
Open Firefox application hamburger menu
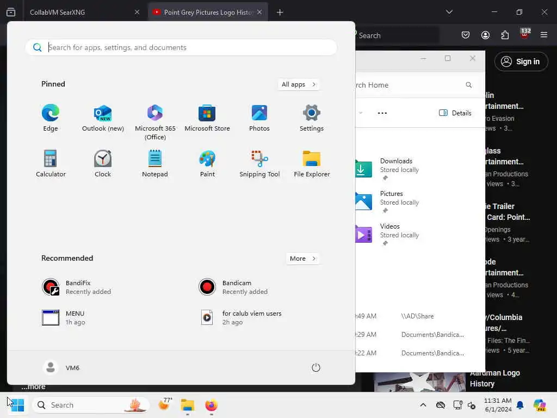(544, 35)
